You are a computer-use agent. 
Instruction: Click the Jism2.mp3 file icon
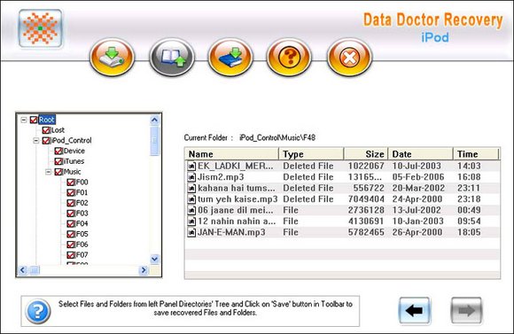coord(191,177)
